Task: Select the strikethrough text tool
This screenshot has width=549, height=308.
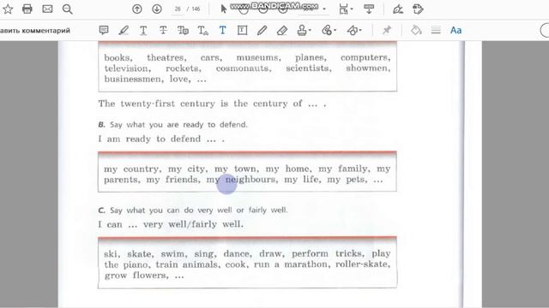Action: click(163, 31)
